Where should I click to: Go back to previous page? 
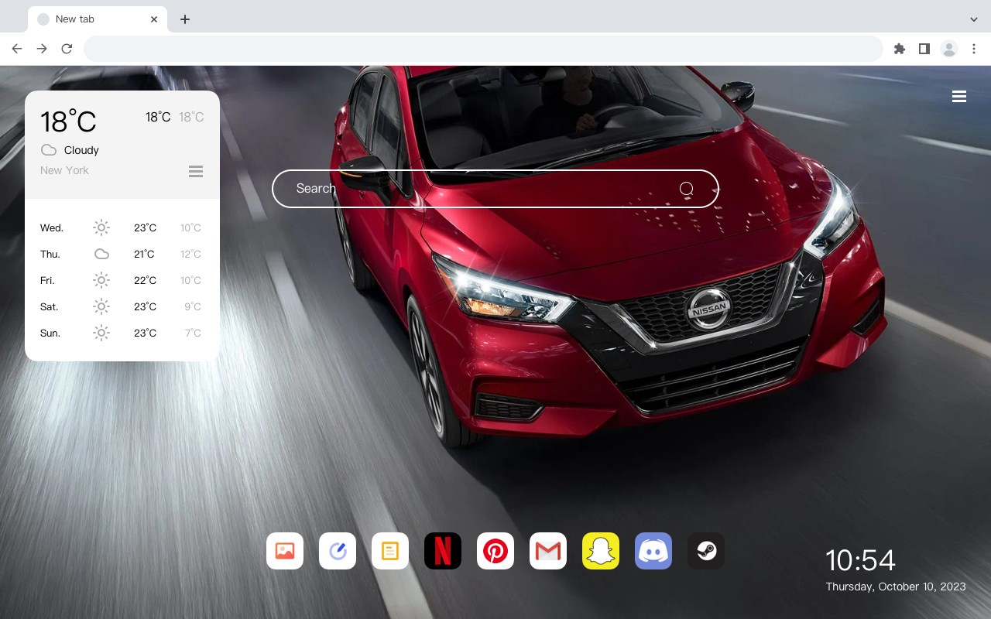pyautogui.click(x=17, y=49)
